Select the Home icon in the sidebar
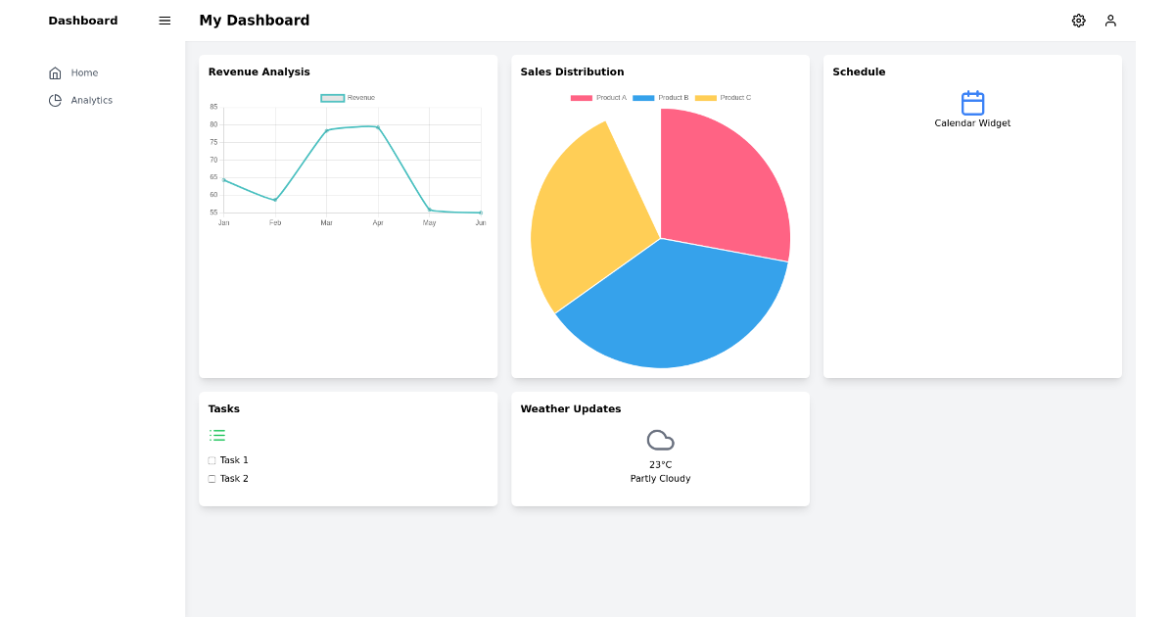The width and height of the screenshot is (1175, 617). click(56, 71)
